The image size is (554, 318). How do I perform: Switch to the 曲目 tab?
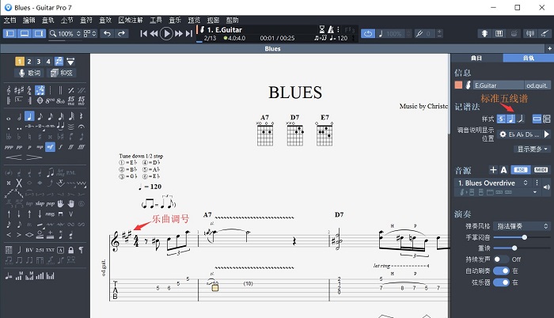(x=476, y=59)
